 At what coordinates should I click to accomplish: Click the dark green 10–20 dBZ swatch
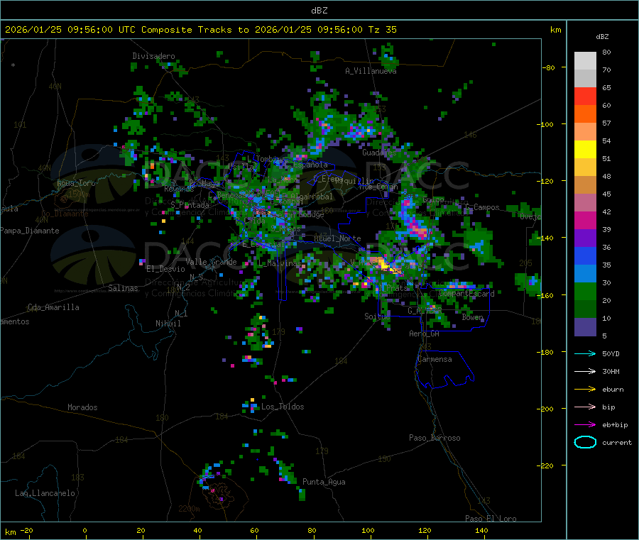(585, 309)
